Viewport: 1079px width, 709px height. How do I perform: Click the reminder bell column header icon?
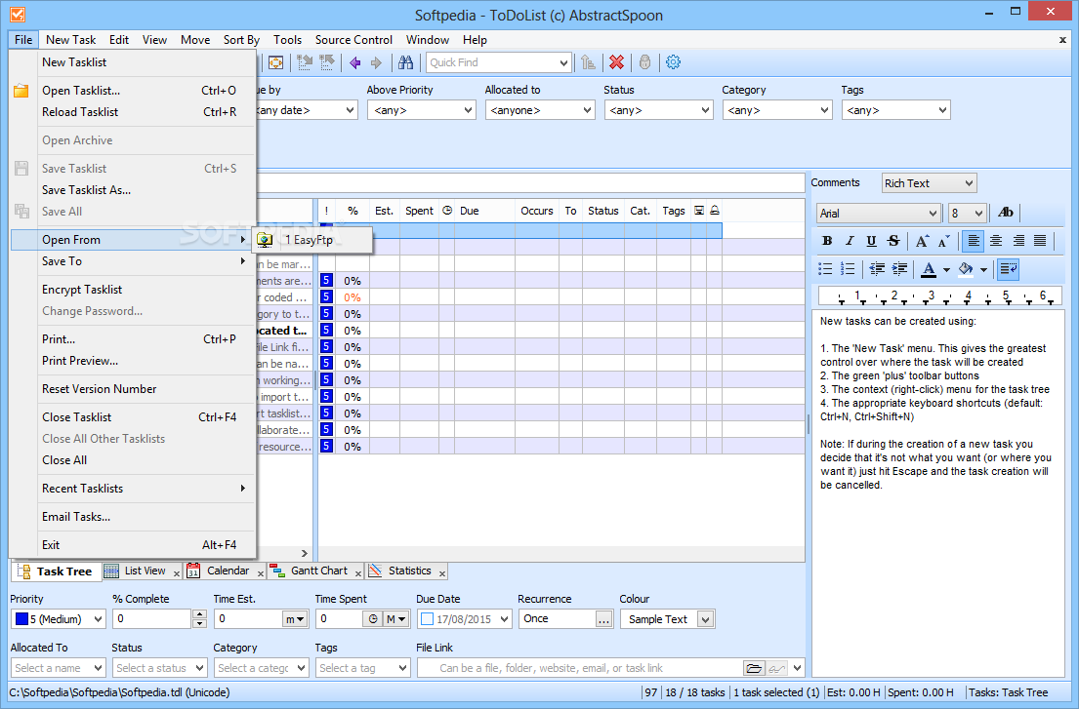click(x=714, y=211)
